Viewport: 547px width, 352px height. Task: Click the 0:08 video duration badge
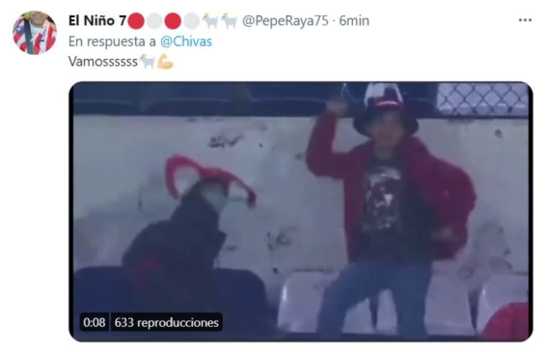pos(94,322)
